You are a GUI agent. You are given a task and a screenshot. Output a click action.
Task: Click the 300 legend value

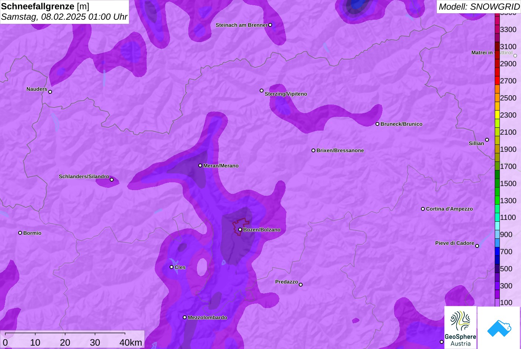click(506, 286)
